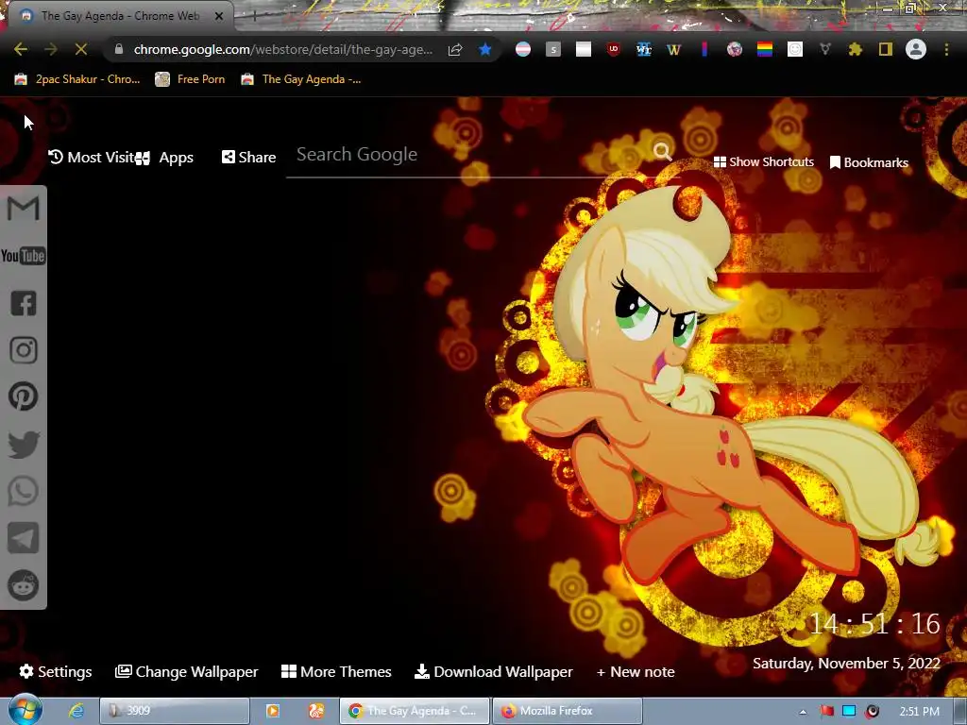Click the address bar URL
Image resolution: width=967 pixels, height=725 pixels.
click(x=282, y=49)
